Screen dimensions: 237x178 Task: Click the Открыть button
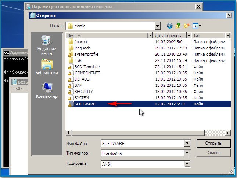click(x=213, y=143)
